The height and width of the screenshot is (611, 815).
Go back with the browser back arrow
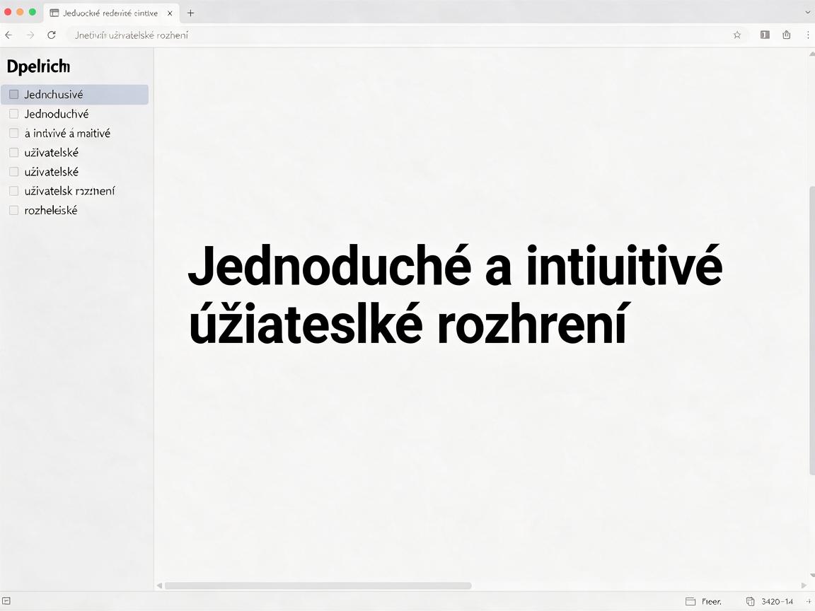8,35
